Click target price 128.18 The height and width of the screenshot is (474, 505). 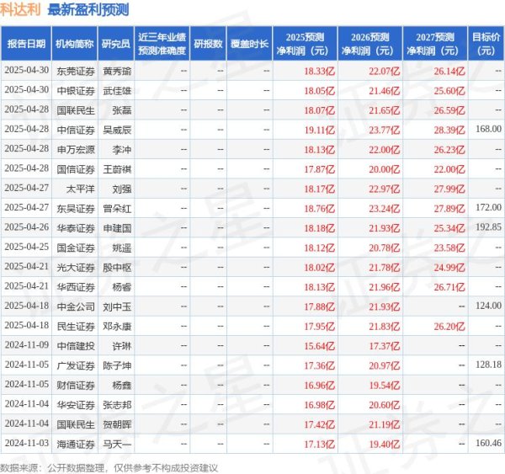click(488, 365)
